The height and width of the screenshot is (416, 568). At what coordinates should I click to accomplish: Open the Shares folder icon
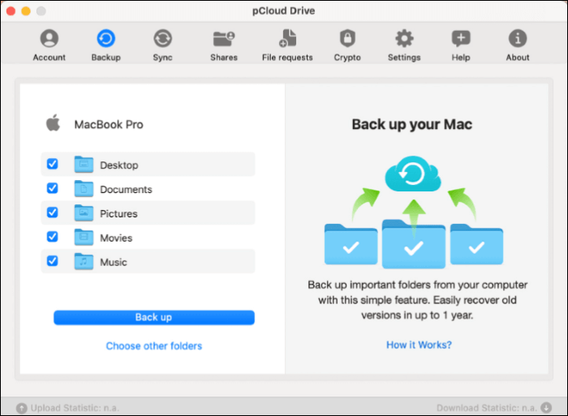(224, 38)
